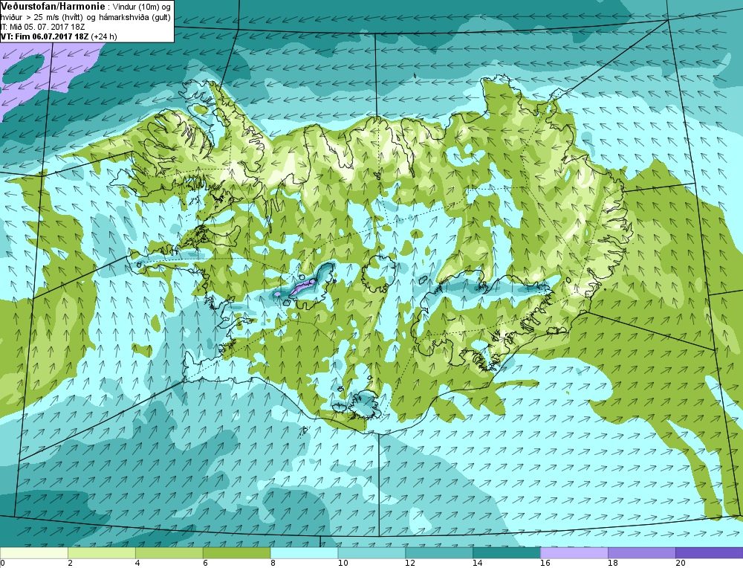Click the light purple 16–18 m/s legend swatch
This screenshot has width=743, height=568.
pos(574,553)
